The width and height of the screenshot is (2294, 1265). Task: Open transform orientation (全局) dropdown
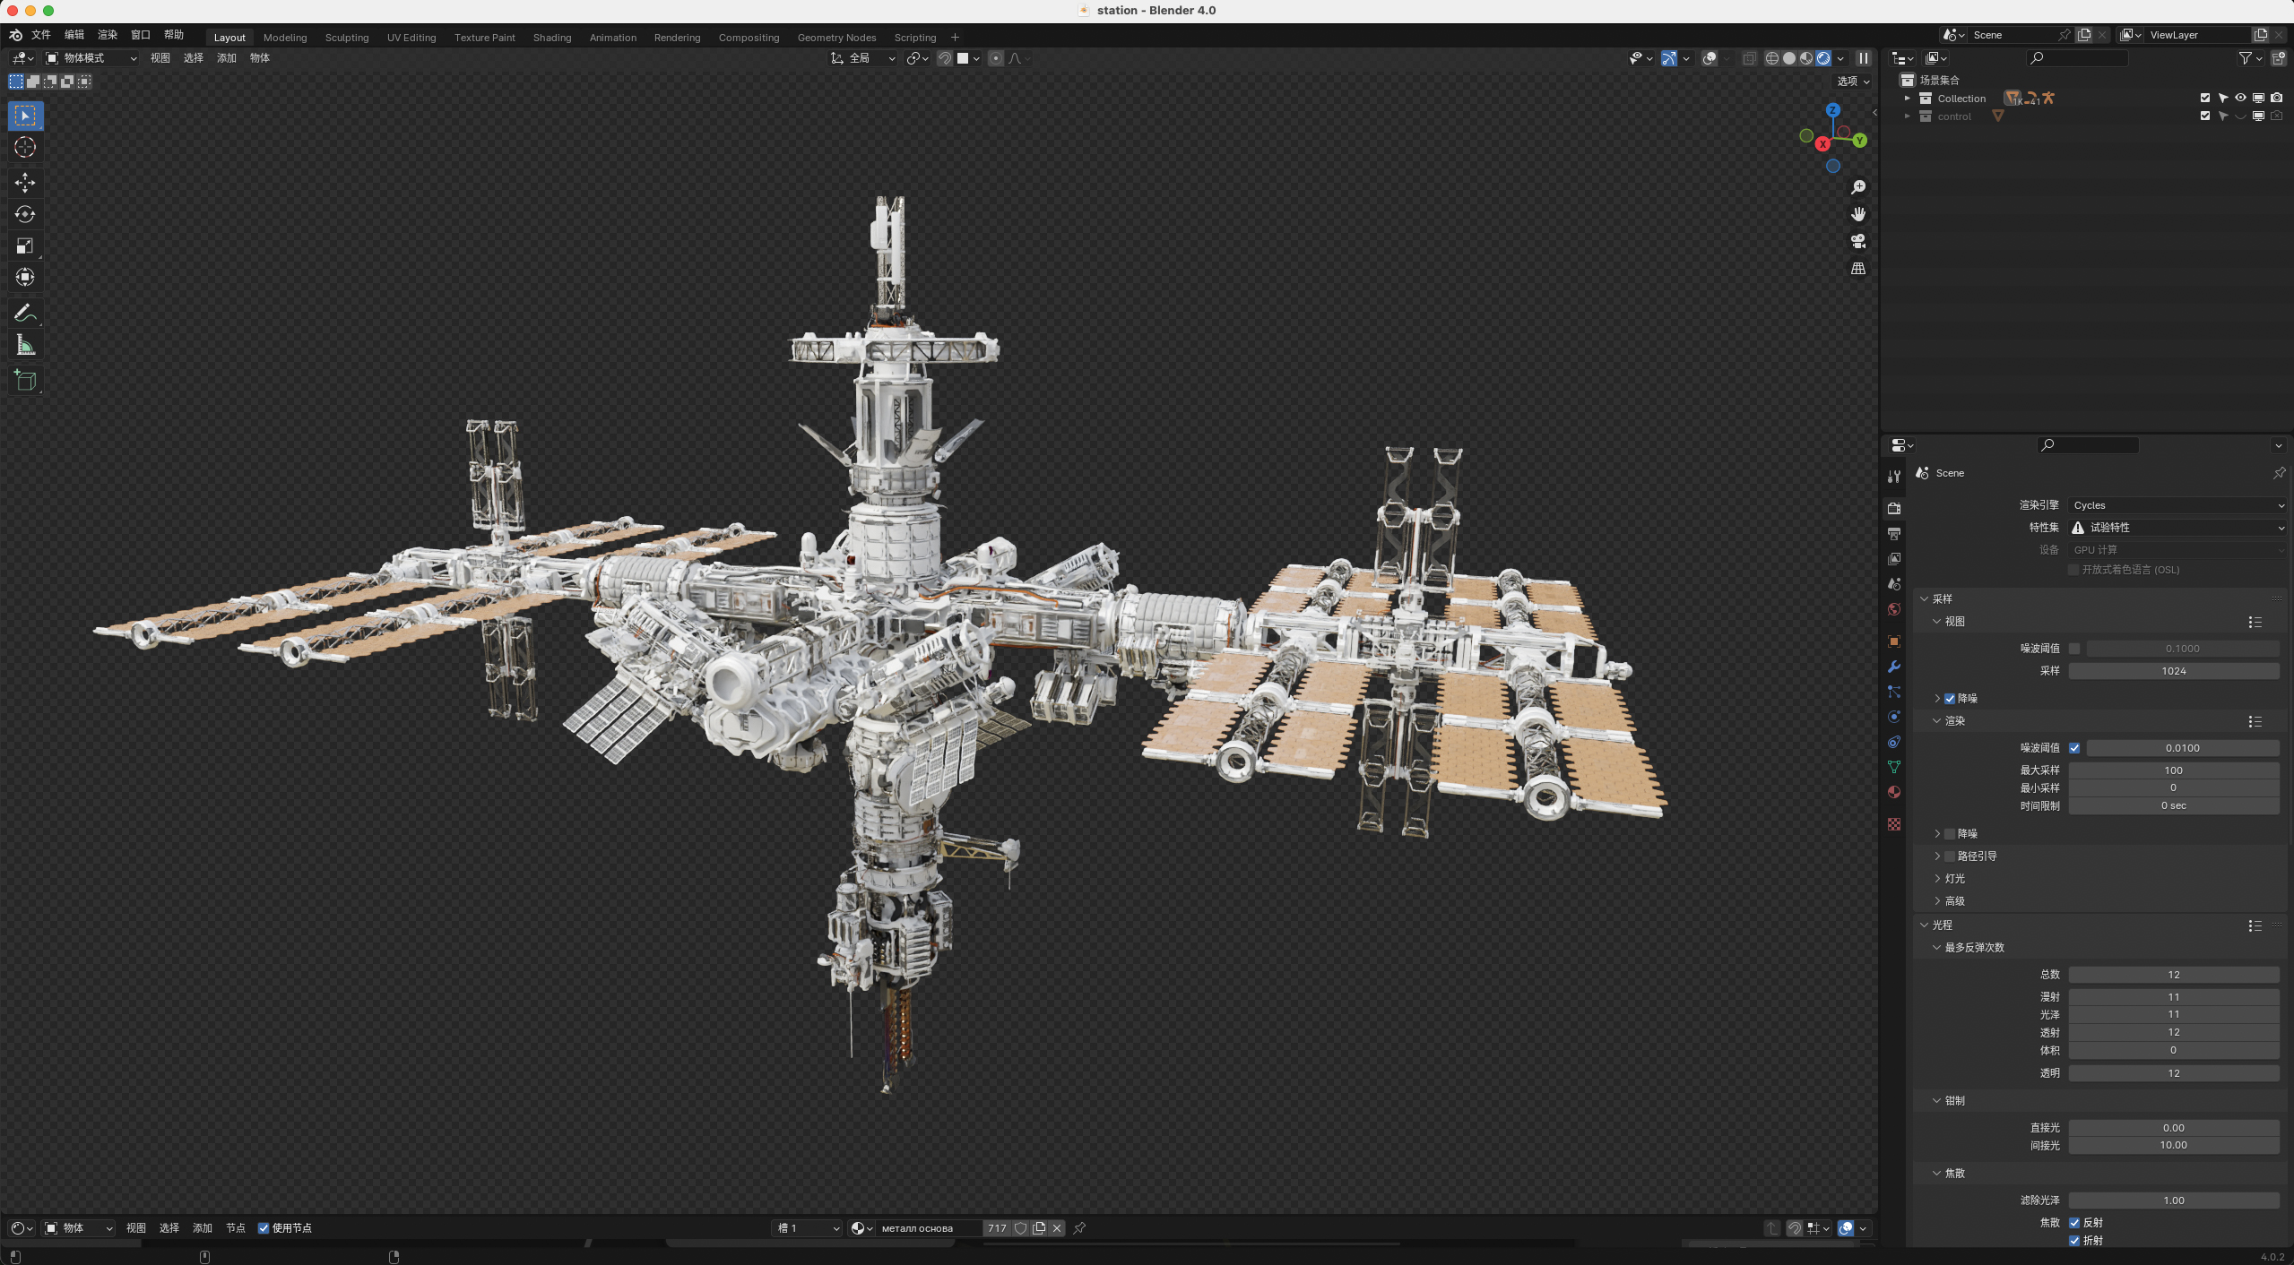[863, 58]
